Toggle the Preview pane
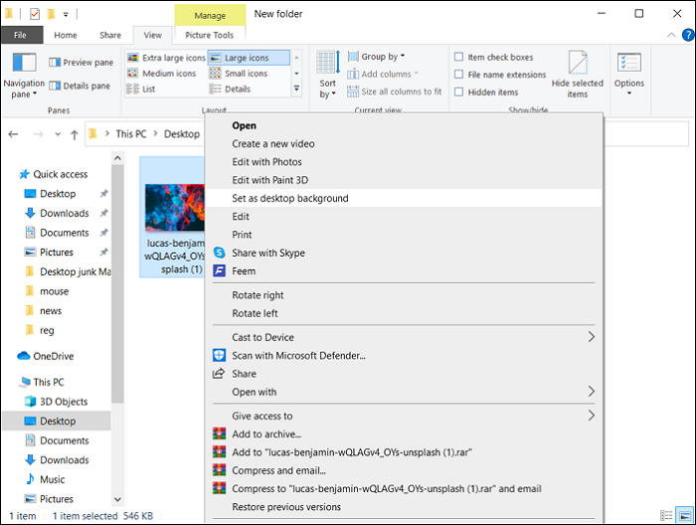 [82, 63]
